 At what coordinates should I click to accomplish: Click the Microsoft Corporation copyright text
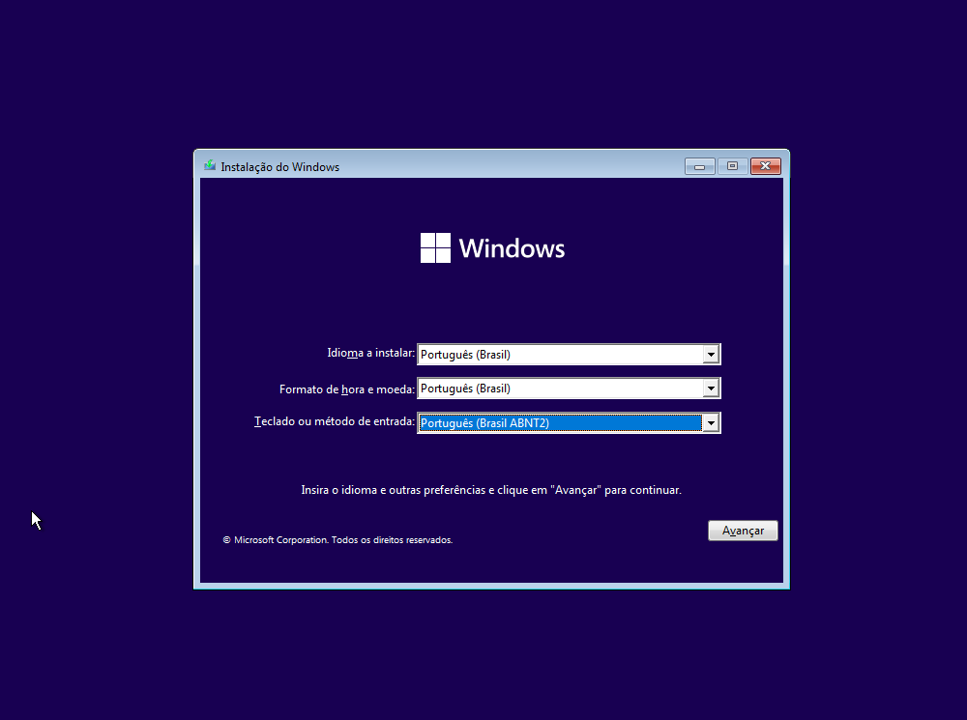tap(337, 540)
